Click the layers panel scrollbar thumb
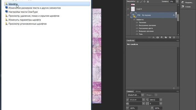 pos(178,17)
